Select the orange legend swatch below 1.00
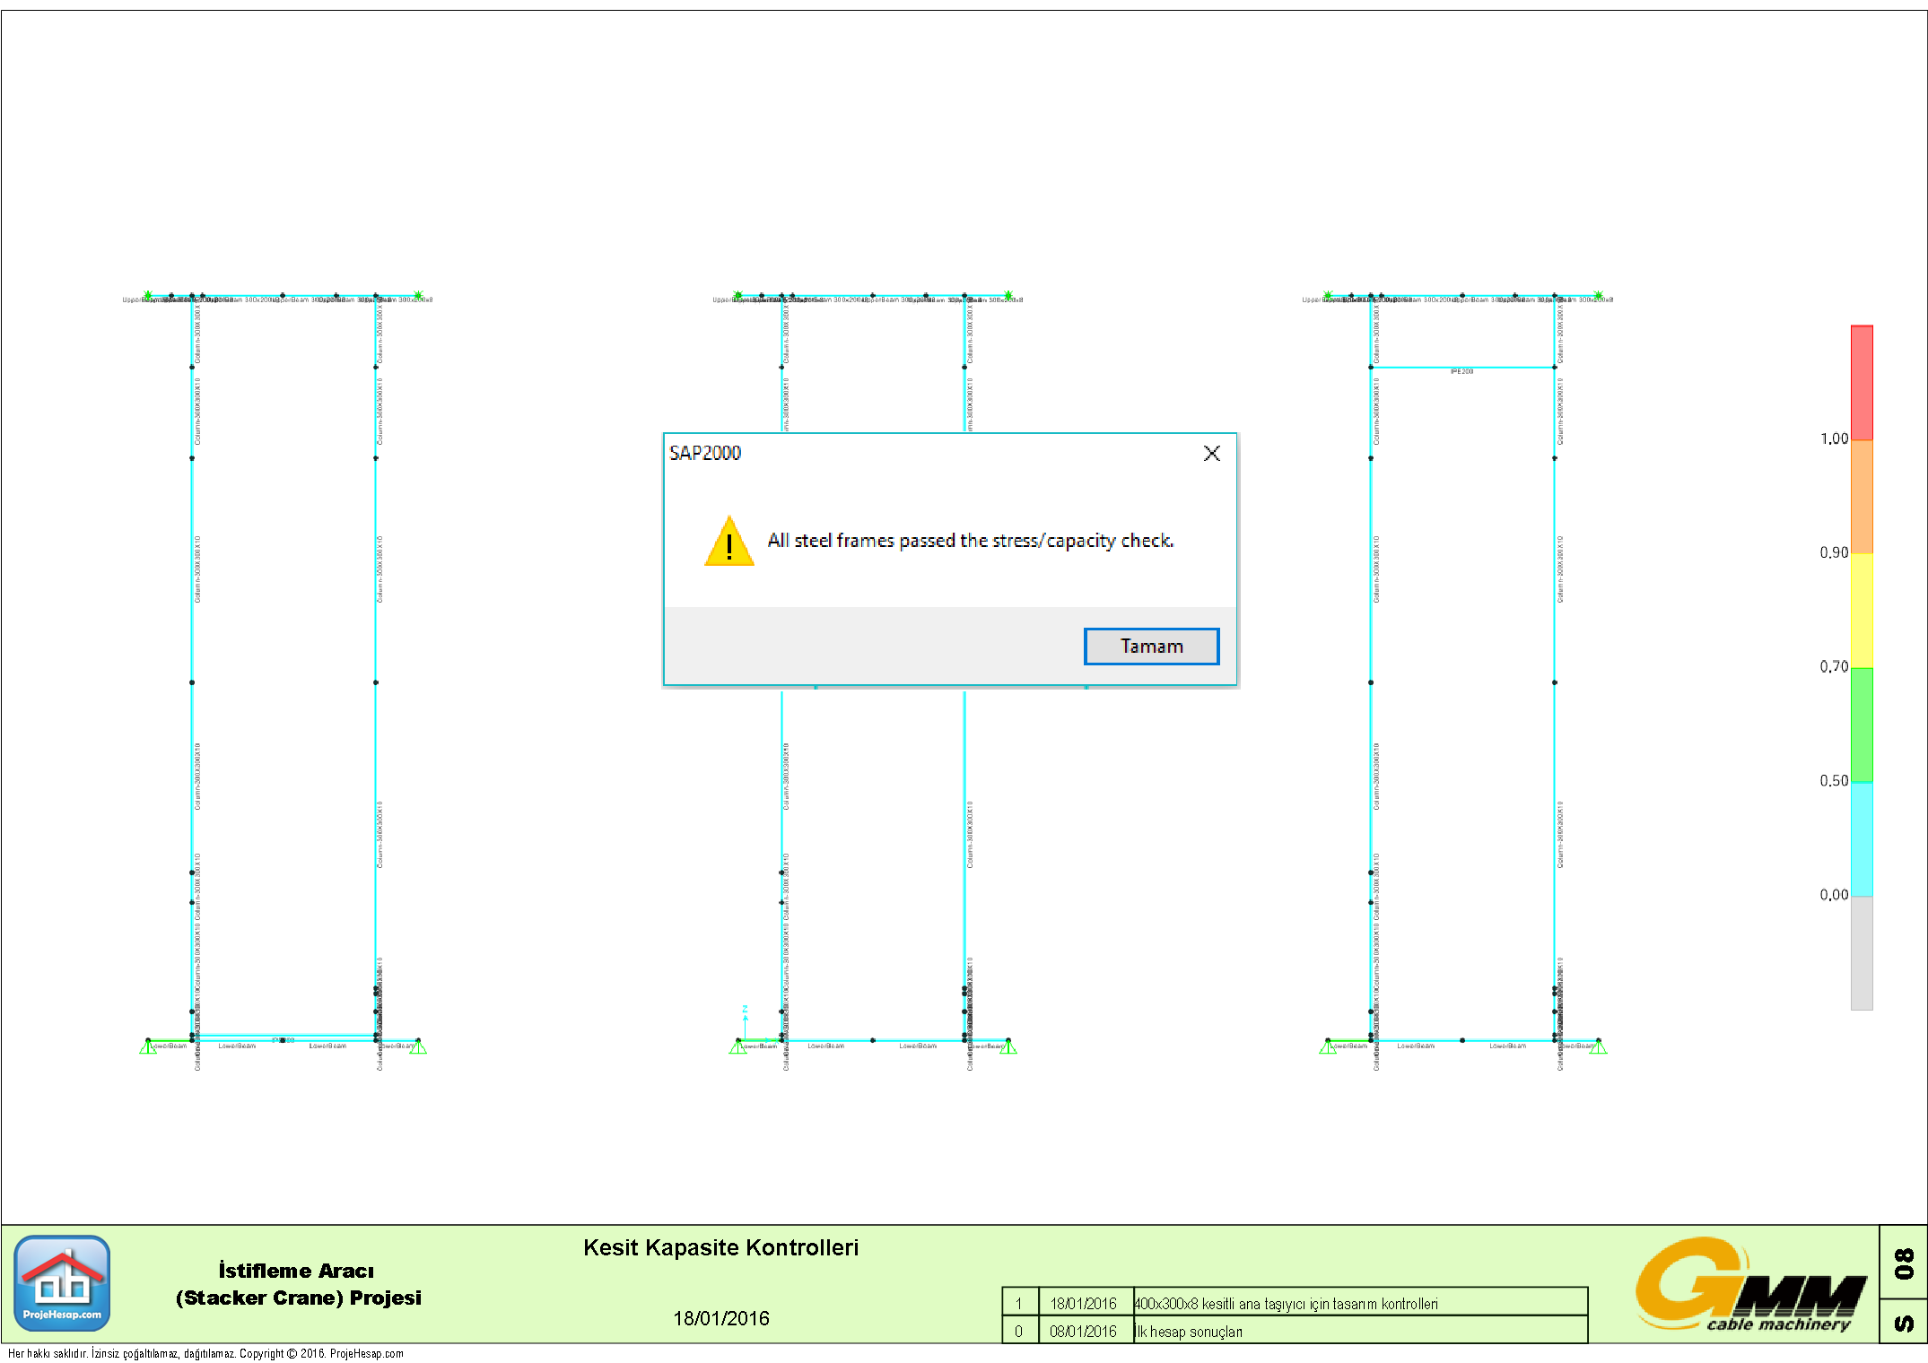Screen dimensions: 1928x1363 click(x=1862, y=496)
